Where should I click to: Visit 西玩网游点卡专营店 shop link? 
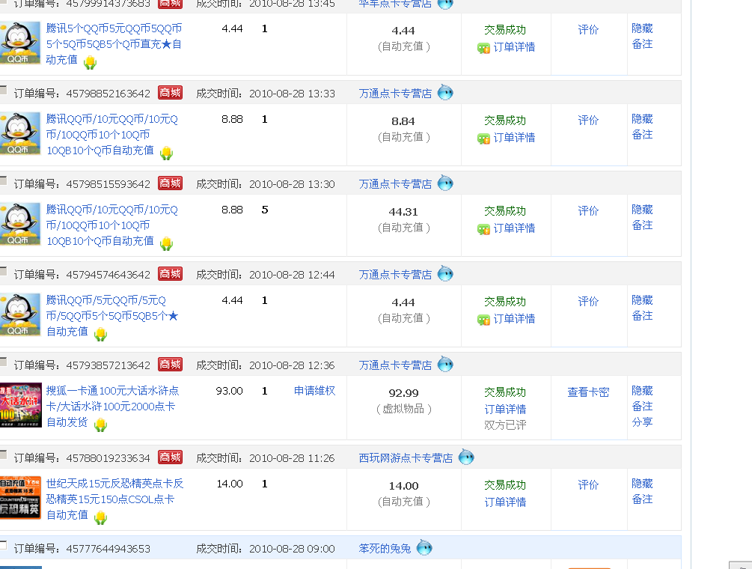click(x=406, y=458)
